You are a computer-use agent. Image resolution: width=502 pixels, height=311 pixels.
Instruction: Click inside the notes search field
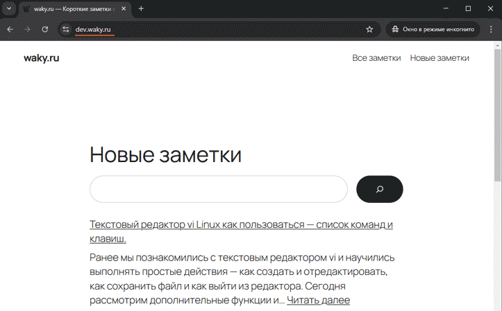point(218,189)
